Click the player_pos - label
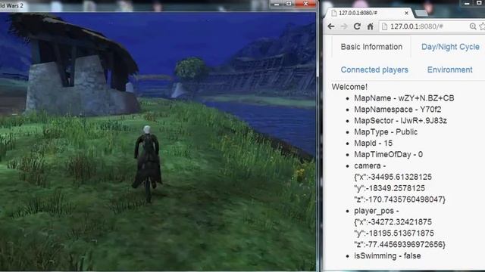 click(x=377, y=211)
